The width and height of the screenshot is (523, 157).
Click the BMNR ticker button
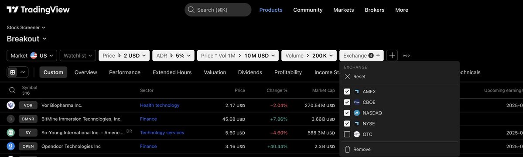click(x=28, y=119)
